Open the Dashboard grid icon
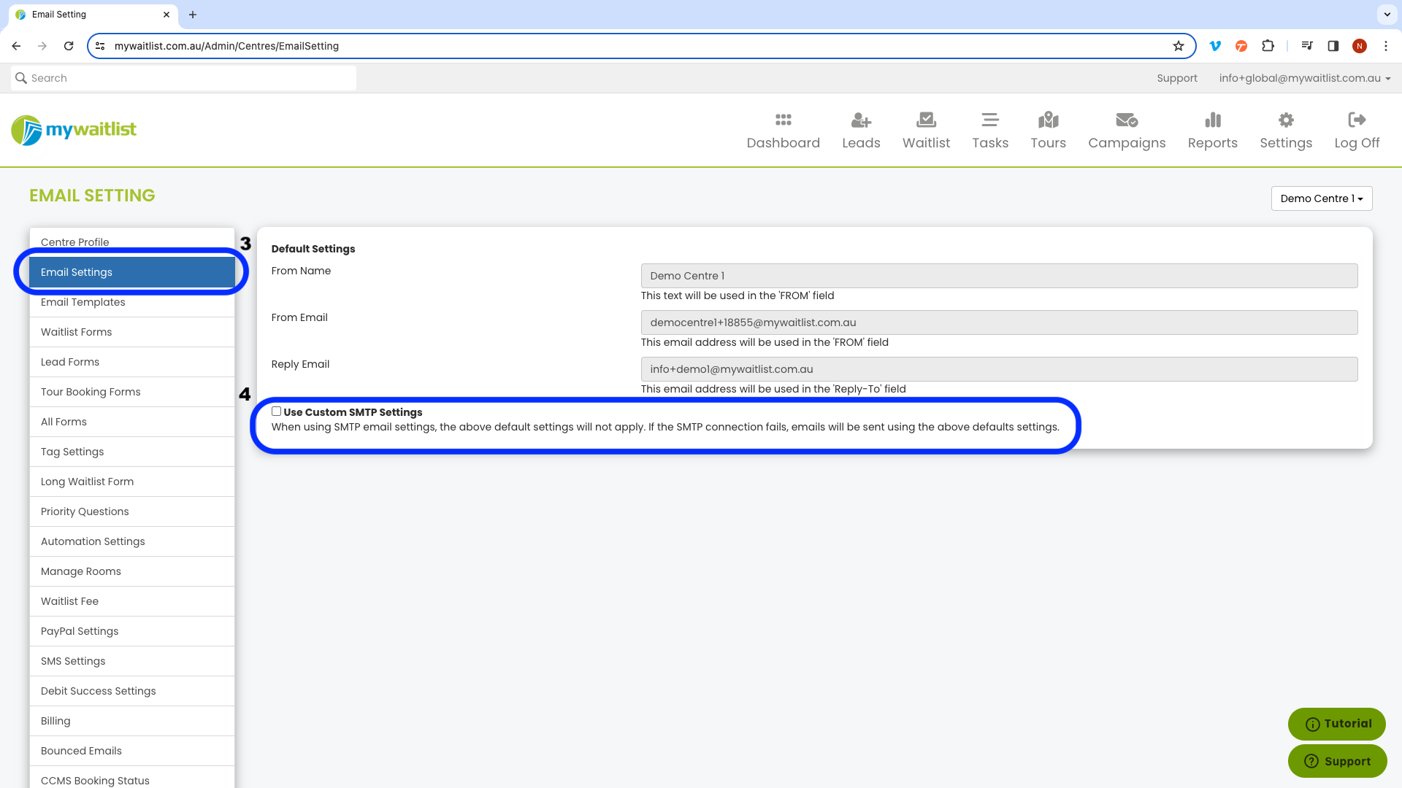 click(x=783, y=120)
